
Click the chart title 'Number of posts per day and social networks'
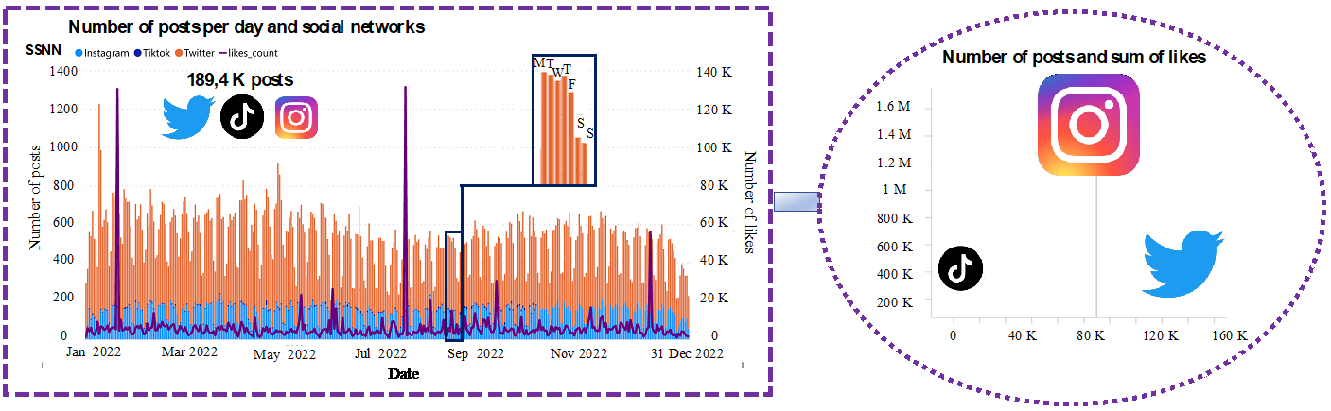(x=247, y=27)
